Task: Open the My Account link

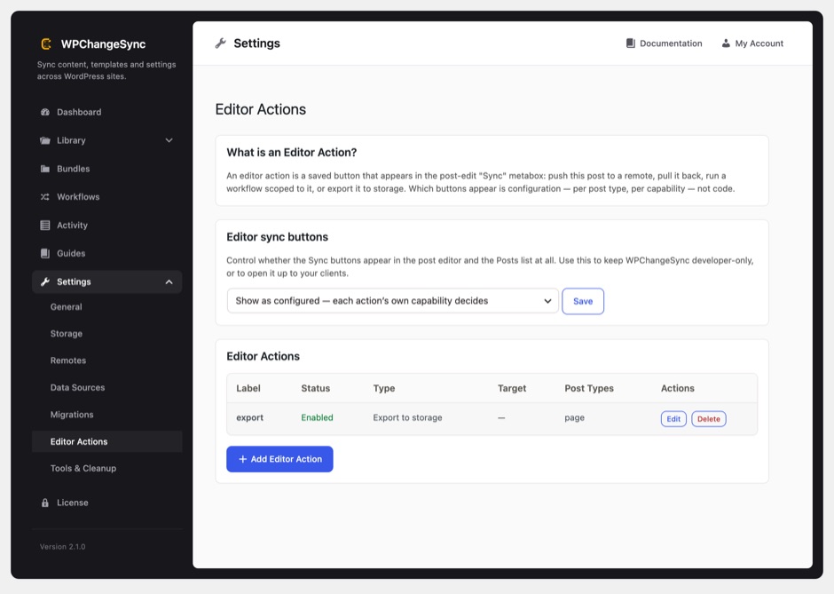Action: click(x=752, y=44)
